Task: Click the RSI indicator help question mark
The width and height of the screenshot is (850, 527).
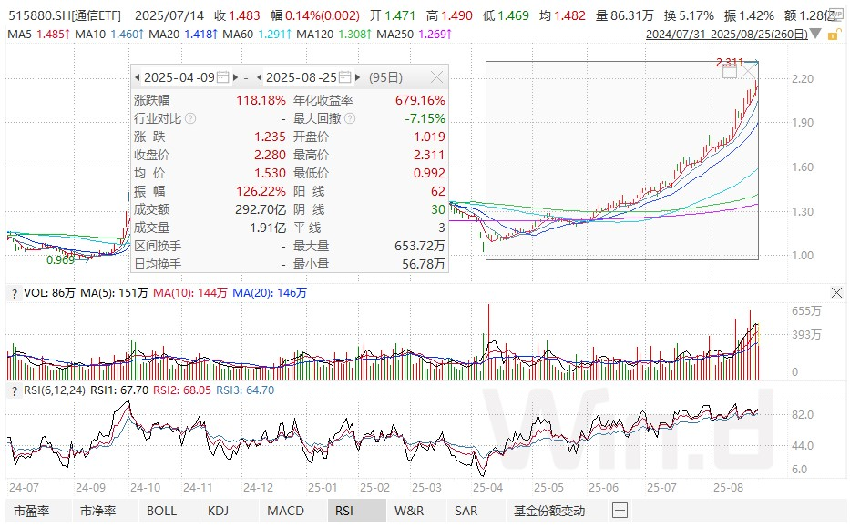Action: click(14, 390)
